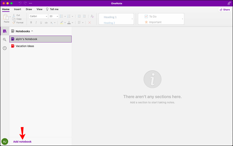Viewport: 233px width, 146px height.
Task: Toggle Strikethrough formatting
Action: (x=46, y=23)
